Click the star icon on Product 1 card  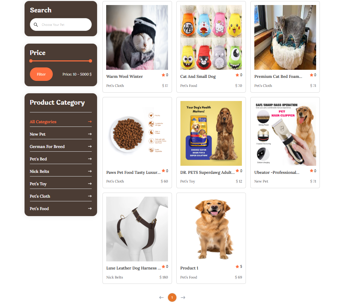pyautogui.click(x=237, y=266)
